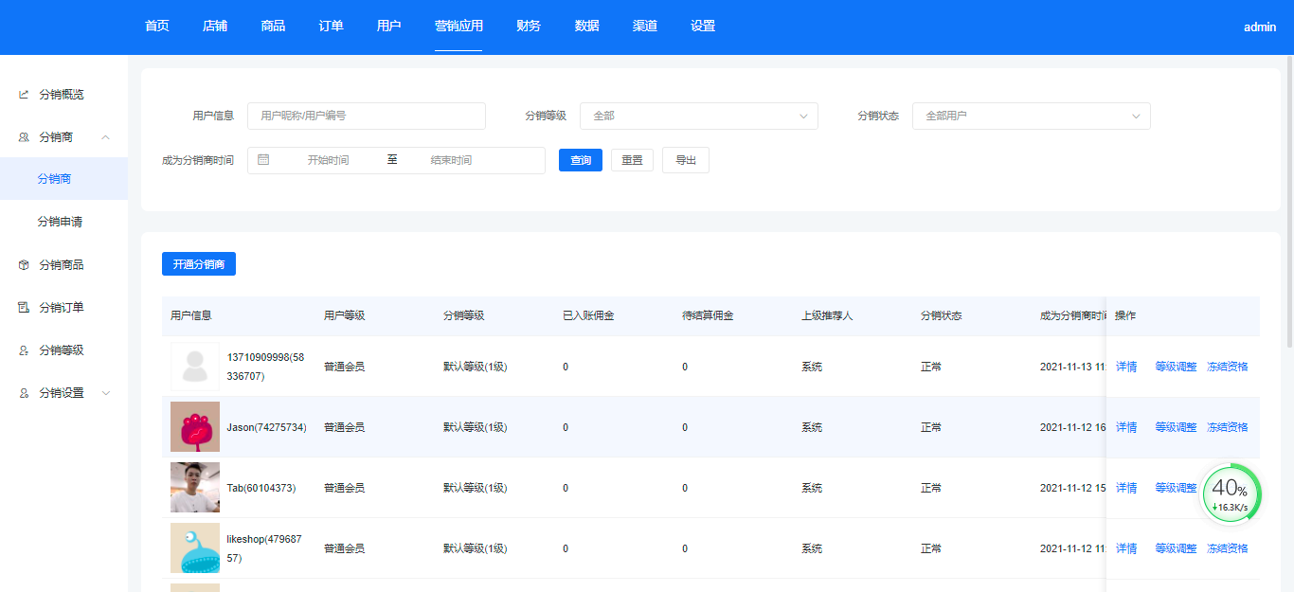Viewport: 1294px width, 592px height.
Task: Open 详情 link for Jason's row
Action: click(x=1125, y=427)
